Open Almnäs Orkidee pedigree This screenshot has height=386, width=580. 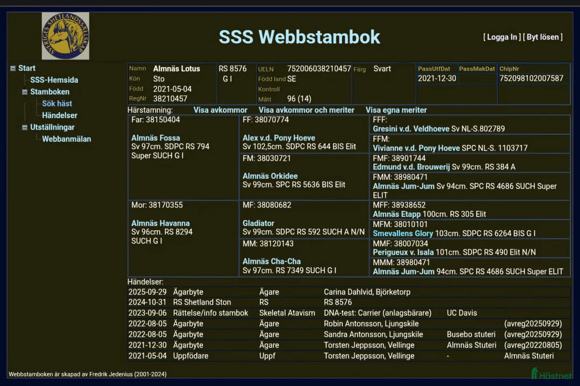(x=270, y=176)
